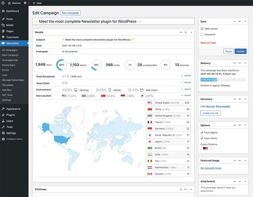Viewport: 253px width, 197px height.
Task: Click the Settings icon in the sidebar
Action: (3, 133)
